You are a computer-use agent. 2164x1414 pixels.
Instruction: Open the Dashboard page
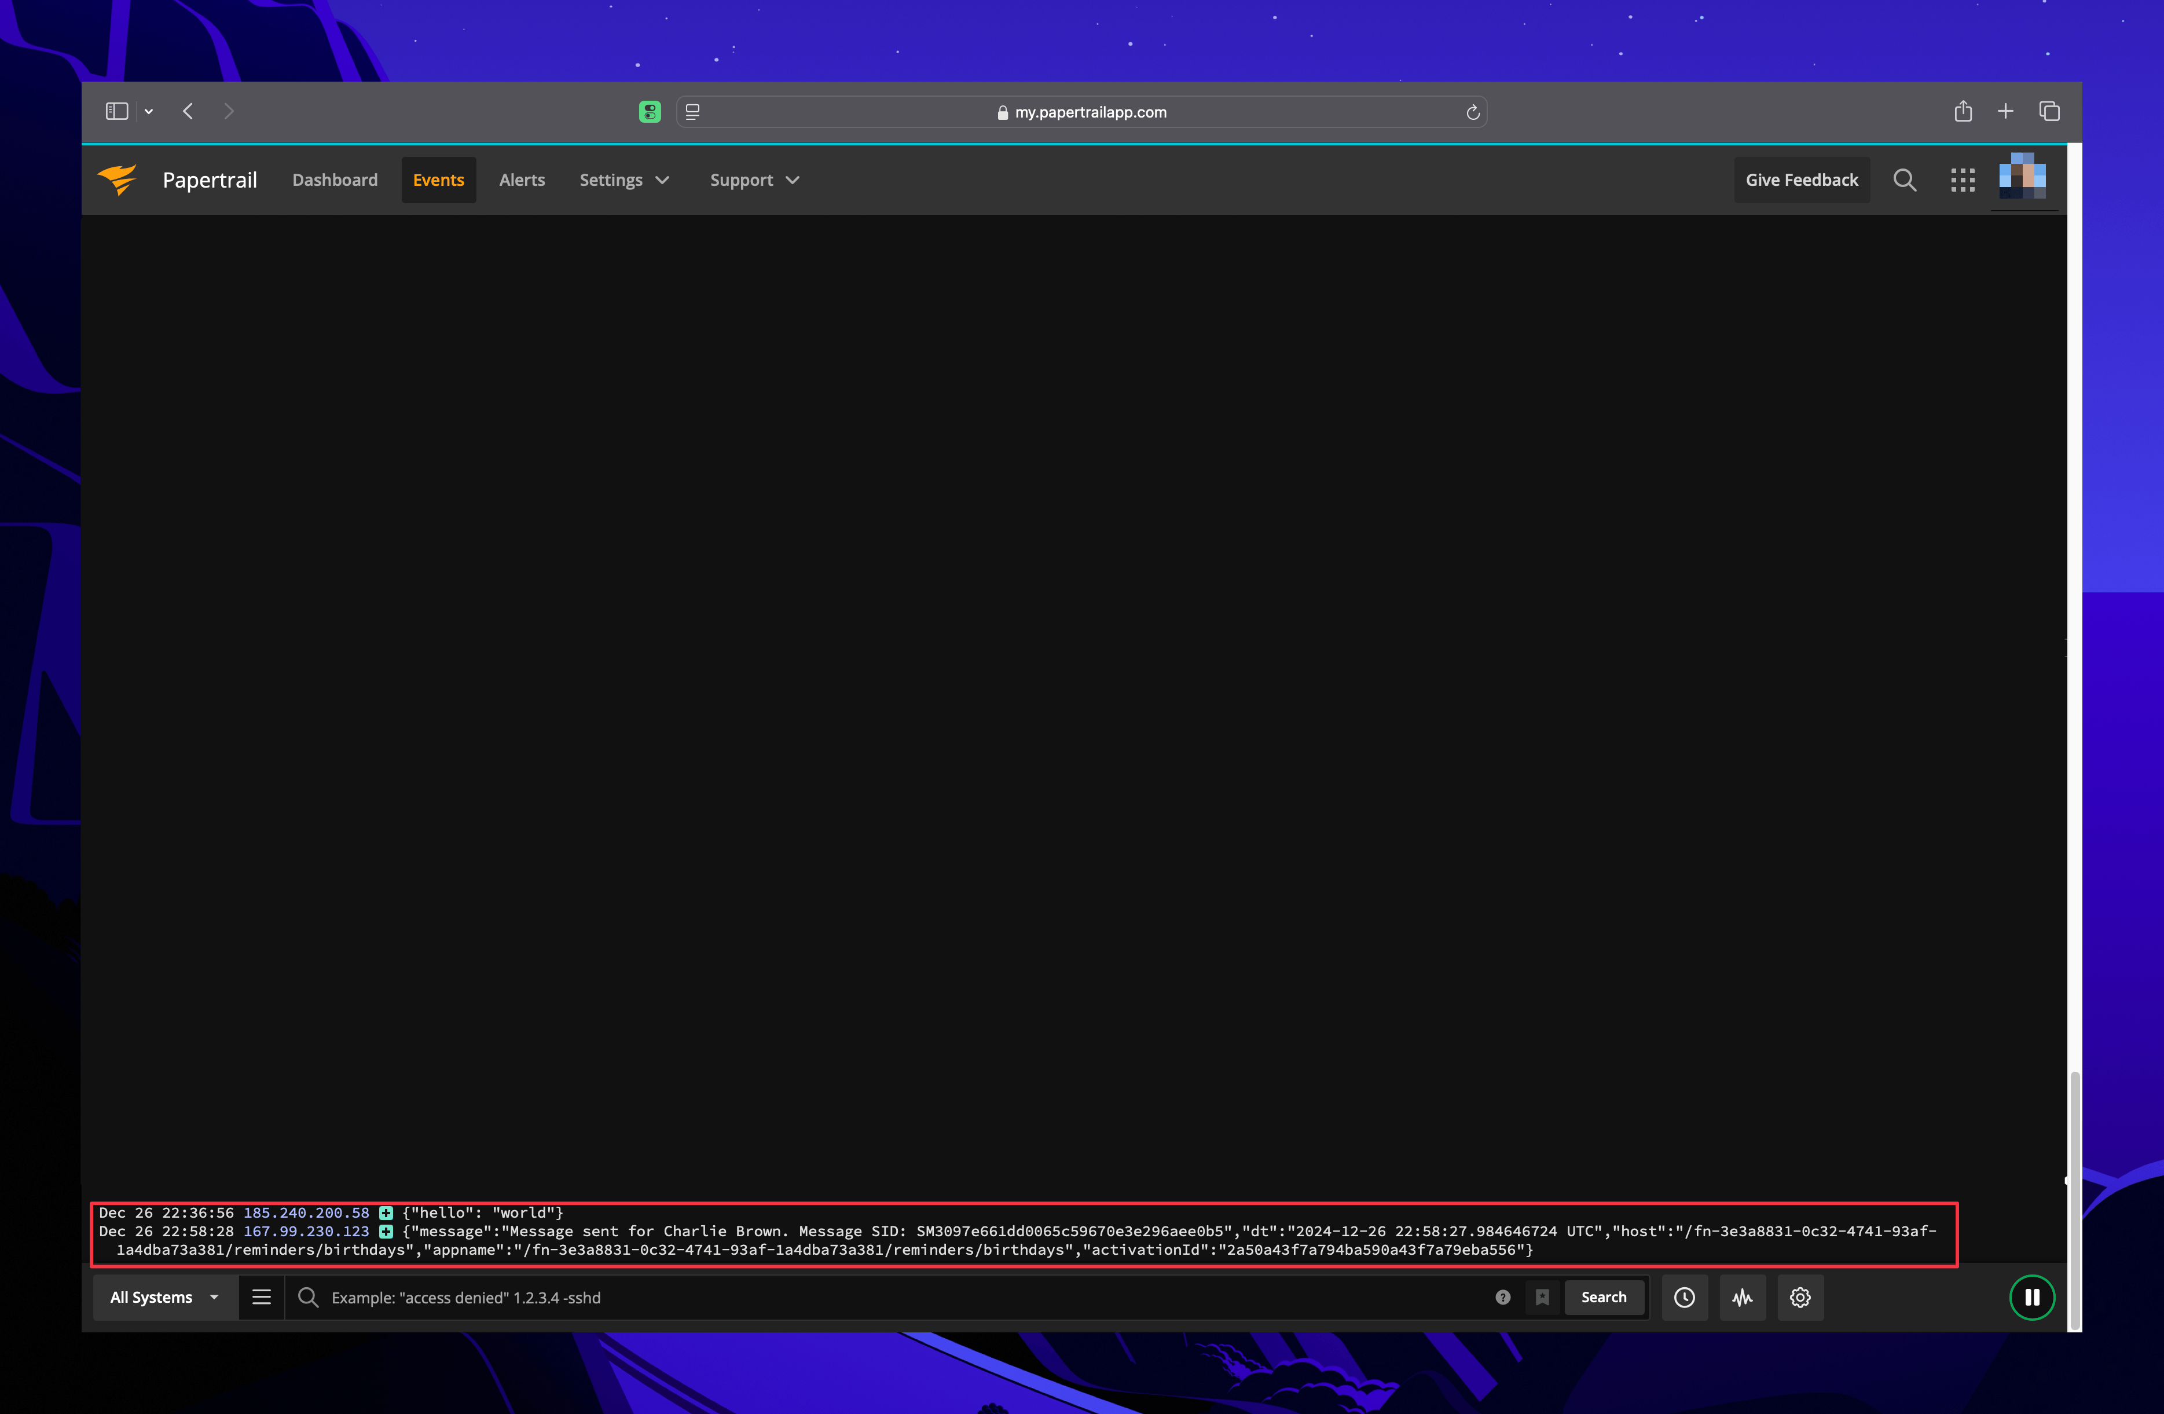pyautogui.click(x=335, y=180)
